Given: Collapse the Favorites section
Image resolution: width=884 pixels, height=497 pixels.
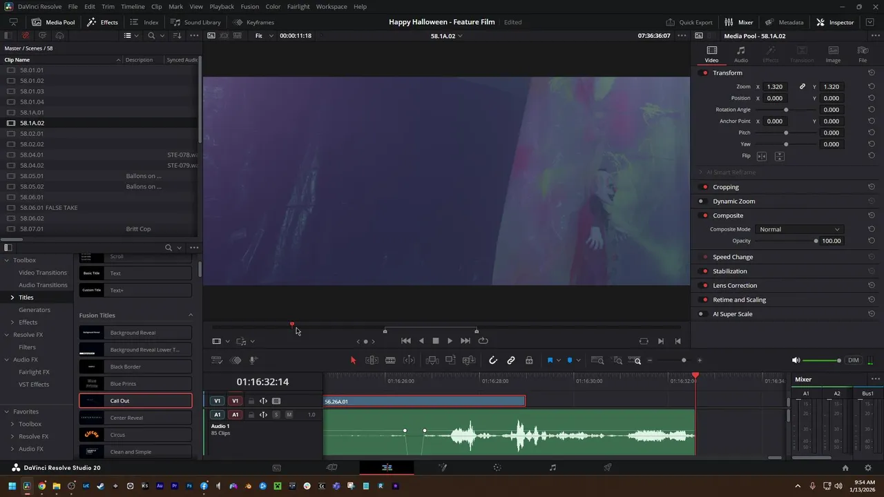Looking at the screenshot, I should click(6, 411).
